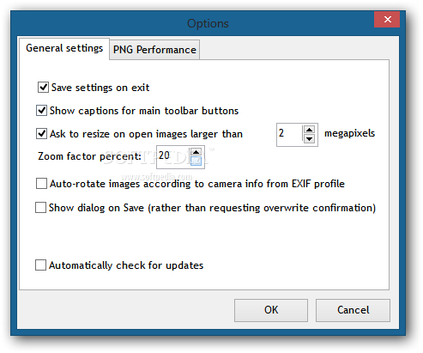Toggle Show captions for main toolbar buttons

(x=41, y=111)
